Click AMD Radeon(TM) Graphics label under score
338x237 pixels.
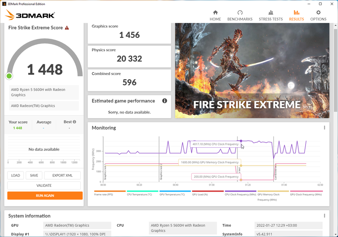(x=44, y=106)
